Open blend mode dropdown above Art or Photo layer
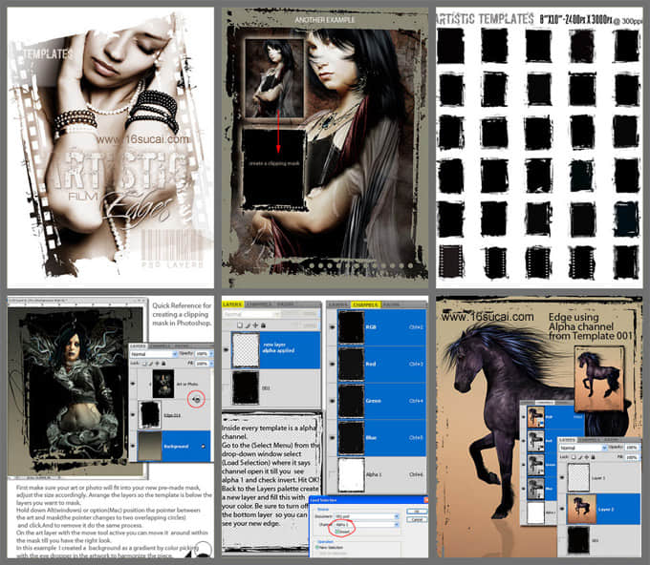The image size is (650, 565). (x=154, y=354)
